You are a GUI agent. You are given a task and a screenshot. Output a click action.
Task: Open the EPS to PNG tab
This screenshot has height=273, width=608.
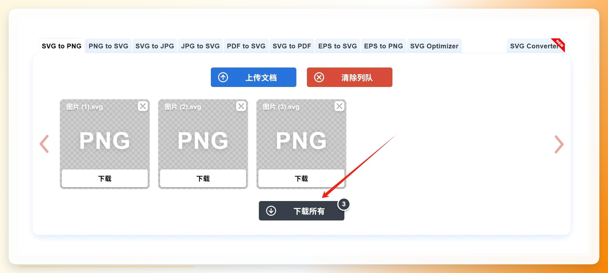383,46
